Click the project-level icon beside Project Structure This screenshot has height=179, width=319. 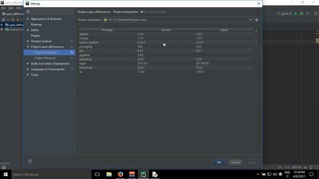72,58
